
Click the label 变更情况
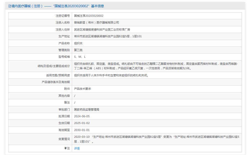click(x=64, y=139)
